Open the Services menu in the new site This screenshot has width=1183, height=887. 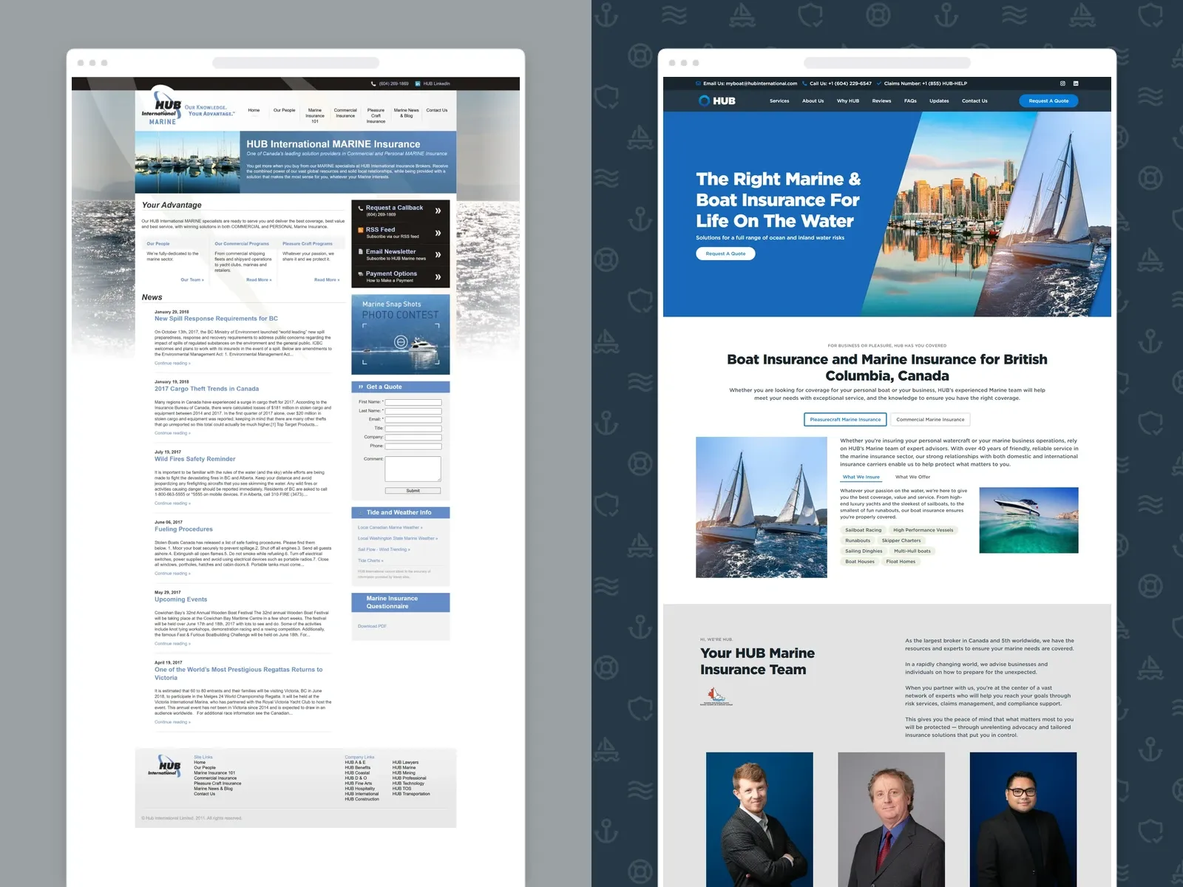[x=779, y=101]
